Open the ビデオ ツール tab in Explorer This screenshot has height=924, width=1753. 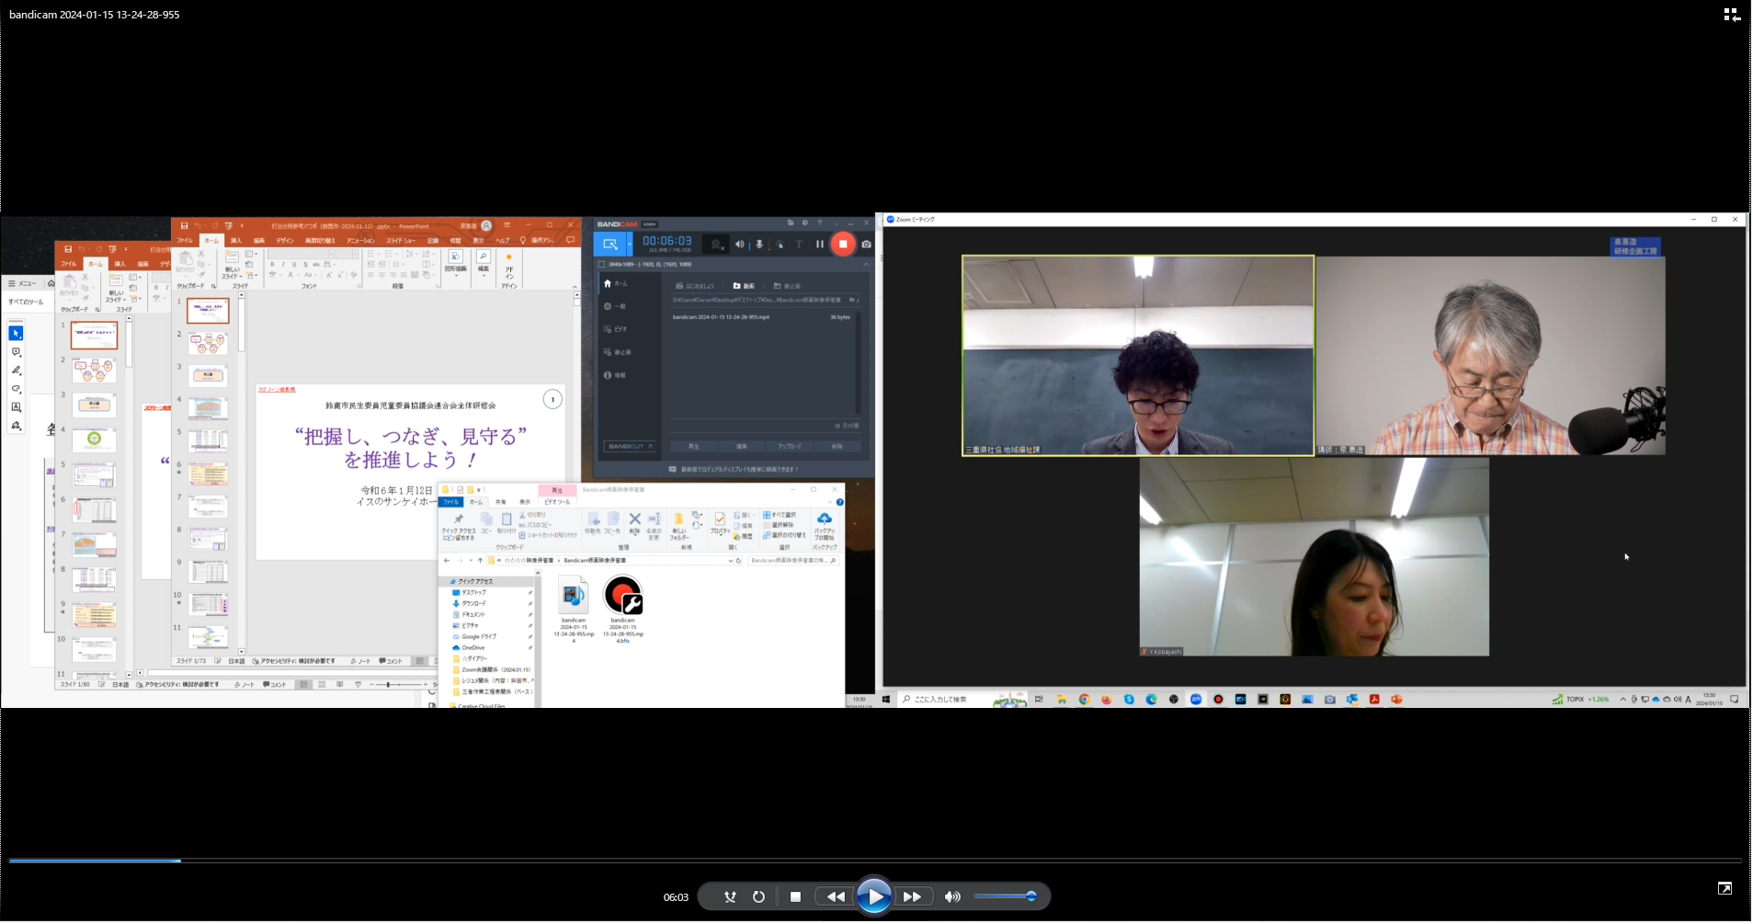coord(557,502)
